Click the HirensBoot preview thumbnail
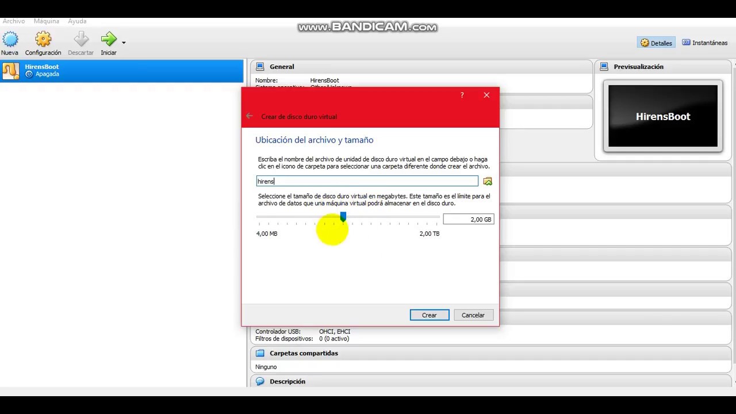 (x=663, y=116)
